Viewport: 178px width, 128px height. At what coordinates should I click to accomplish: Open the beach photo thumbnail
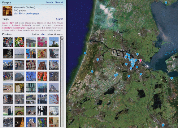(8, 88)
